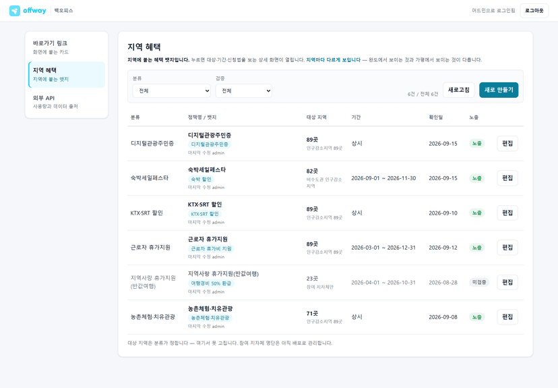Click the date 2026-09-08
558x388 pixels.
(x=443, y=317)
